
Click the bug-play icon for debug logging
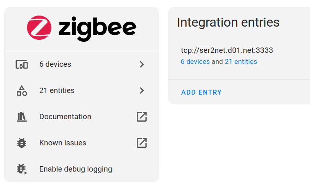pyautogui.click(x=22, y=169)
